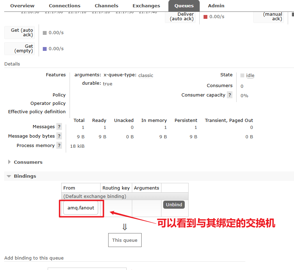Viewport: 294px width, 270px height.
Task: Open the amq.fanout exchange link
Action: click(81, 208)
